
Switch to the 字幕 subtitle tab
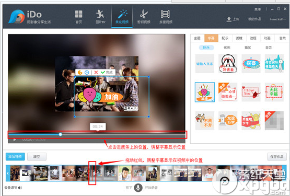[211, 38]
